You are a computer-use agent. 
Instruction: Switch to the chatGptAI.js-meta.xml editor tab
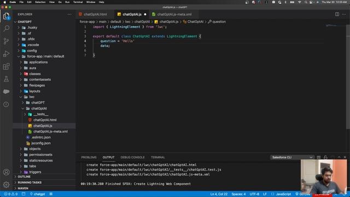(x=174, y=14)
